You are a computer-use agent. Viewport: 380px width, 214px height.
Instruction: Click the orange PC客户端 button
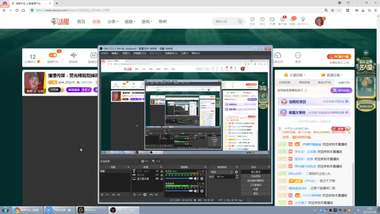point(339,57)
